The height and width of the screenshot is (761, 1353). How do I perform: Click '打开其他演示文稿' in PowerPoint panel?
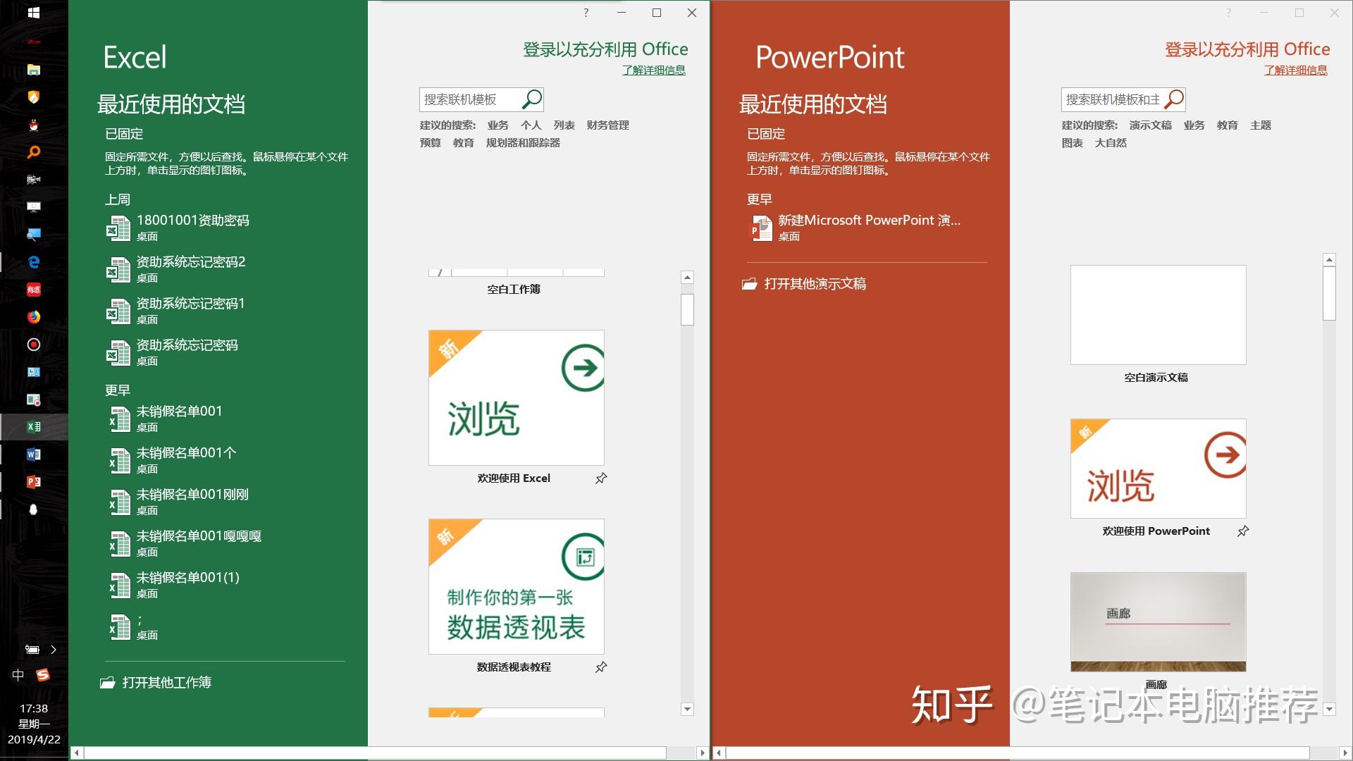[x=815, y=283]
